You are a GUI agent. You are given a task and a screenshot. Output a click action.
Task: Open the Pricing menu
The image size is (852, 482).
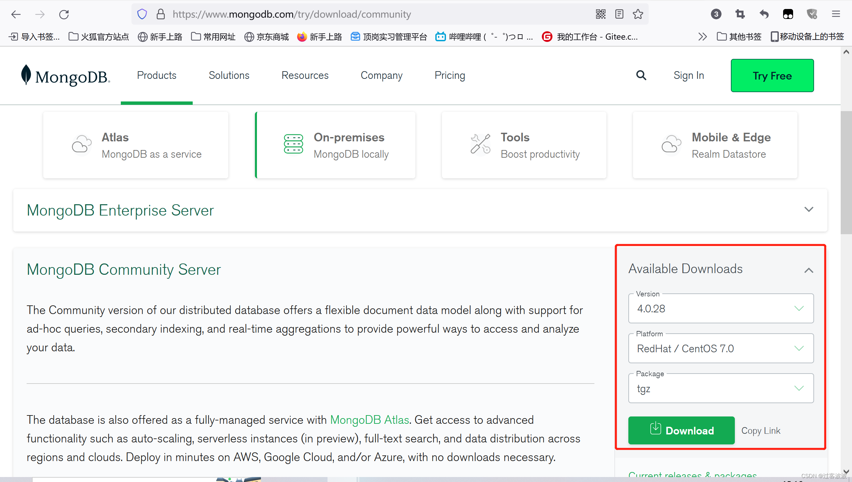click(449, 76)
